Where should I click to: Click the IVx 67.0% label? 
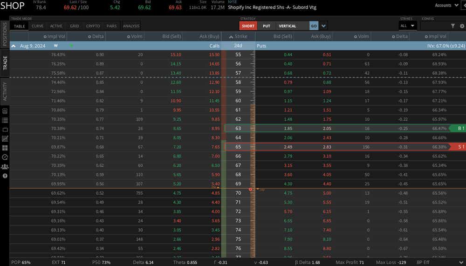coord(446,46)
